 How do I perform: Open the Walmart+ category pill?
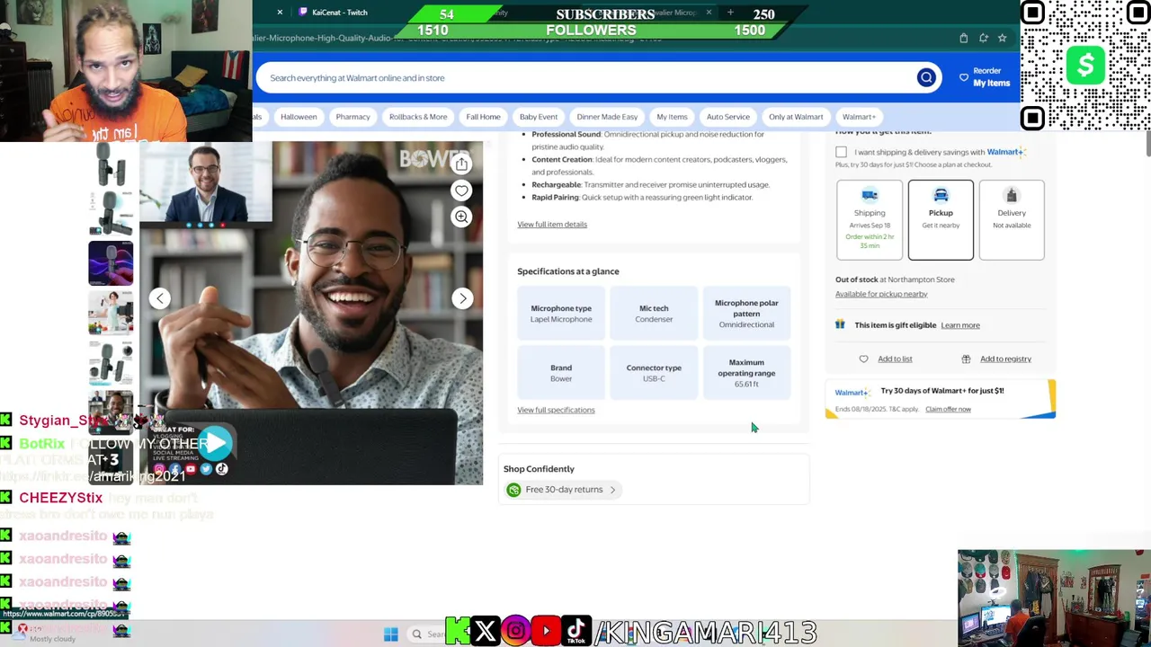point(859,117)
